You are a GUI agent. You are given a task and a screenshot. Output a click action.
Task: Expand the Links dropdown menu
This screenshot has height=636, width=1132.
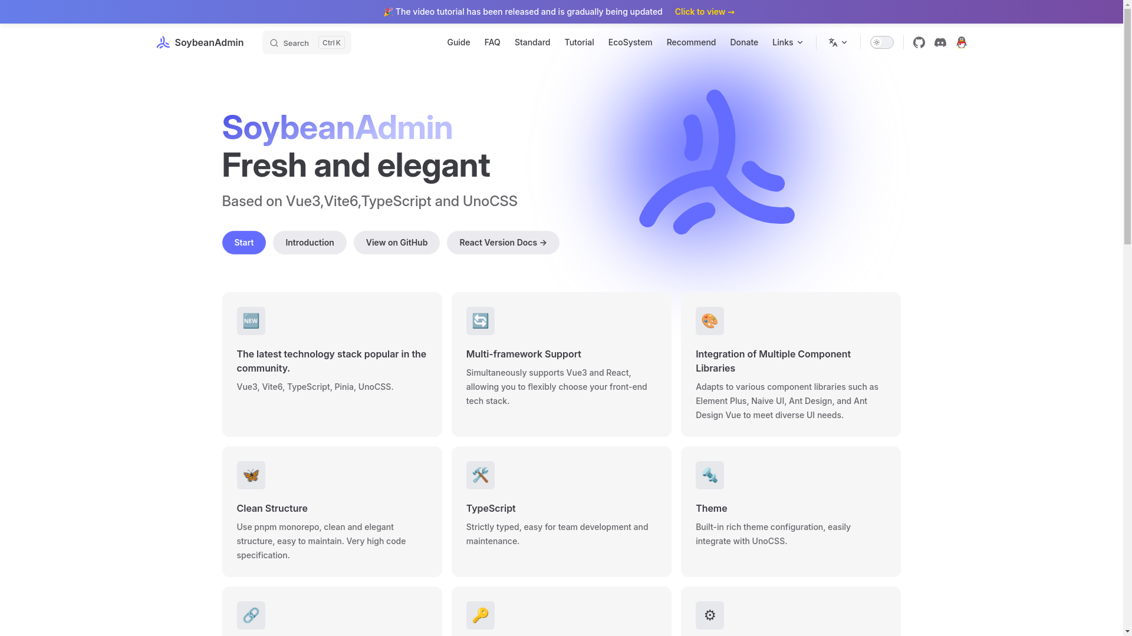pos(787,42)
